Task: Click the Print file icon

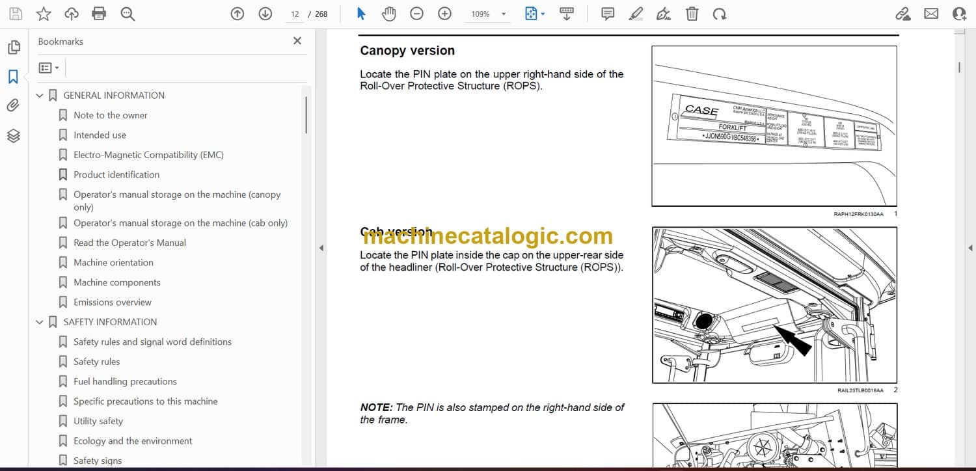Action: [99, 14]
